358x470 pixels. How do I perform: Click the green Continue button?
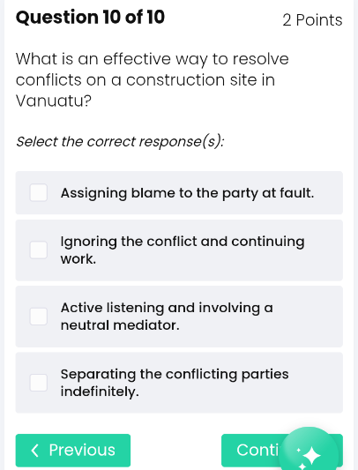click(x=253, y=451)
